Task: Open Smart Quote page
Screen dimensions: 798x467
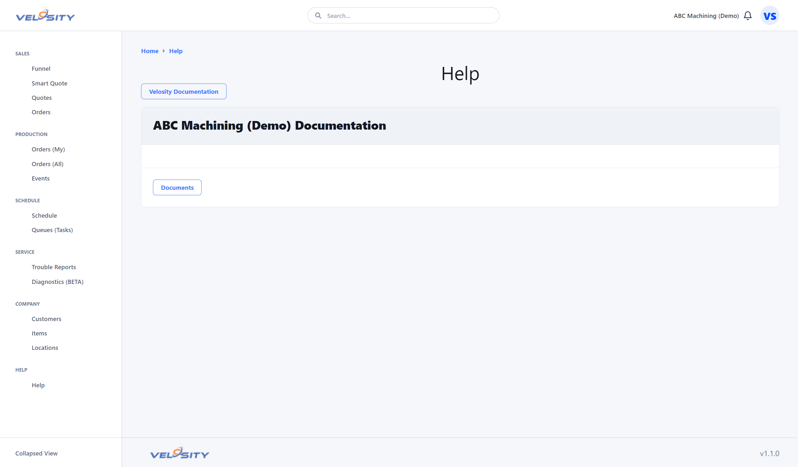Action: (49, 84)
